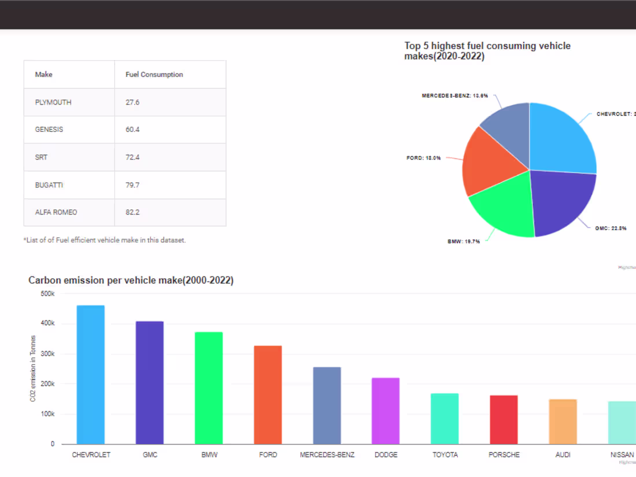Click the NISSAN bar in the emissions chart
The width and height of the screenshot is (636, 477).
click(622, 422)
